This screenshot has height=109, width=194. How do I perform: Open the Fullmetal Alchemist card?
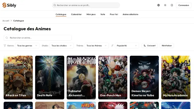click(81, 78)
